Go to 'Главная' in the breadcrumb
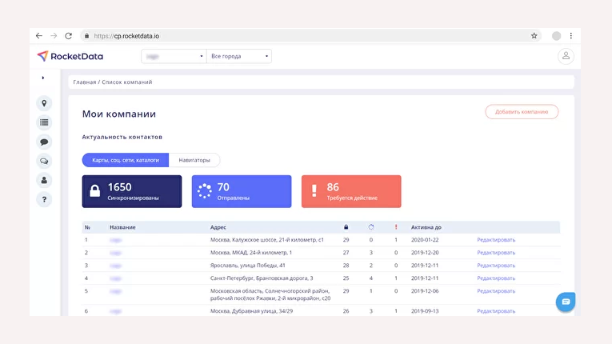 tap(85, 82)
